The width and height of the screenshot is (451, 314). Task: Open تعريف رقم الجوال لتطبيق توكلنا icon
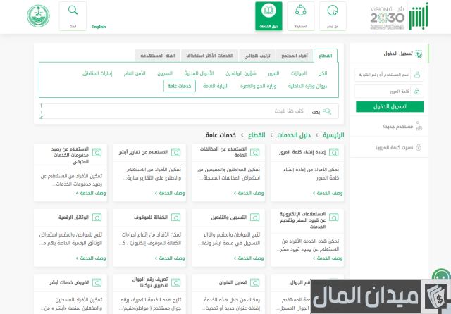pyautogui.click(x=175, y=283)
